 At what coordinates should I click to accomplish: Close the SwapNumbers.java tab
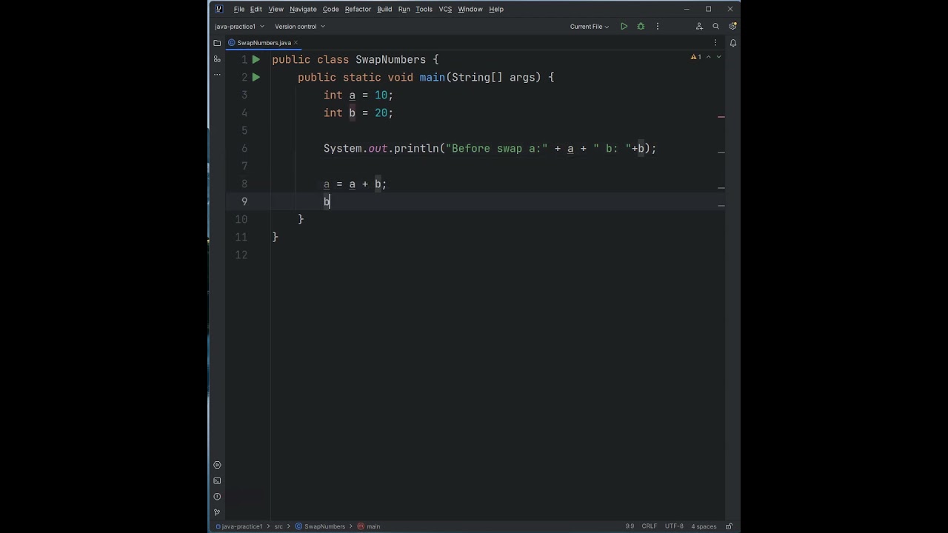[296, 43]
